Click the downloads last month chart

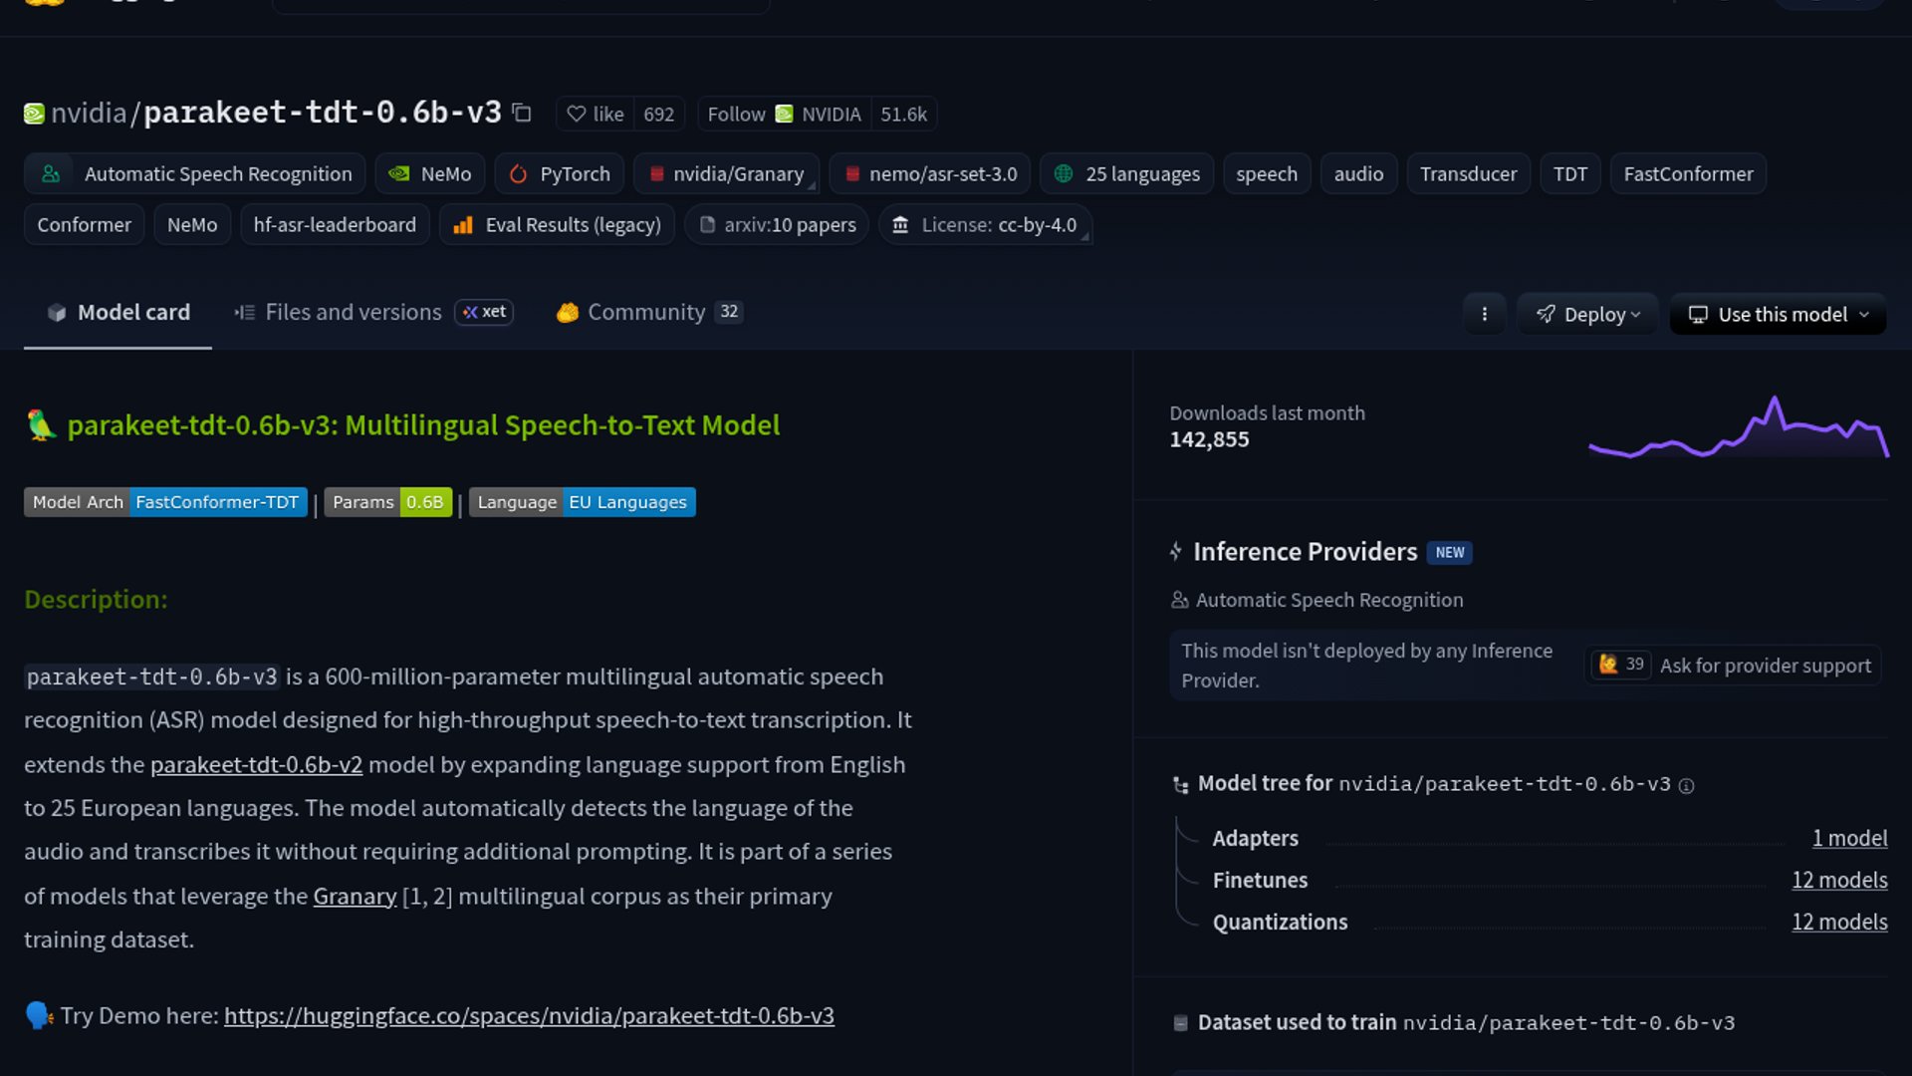coord(1738,428)
